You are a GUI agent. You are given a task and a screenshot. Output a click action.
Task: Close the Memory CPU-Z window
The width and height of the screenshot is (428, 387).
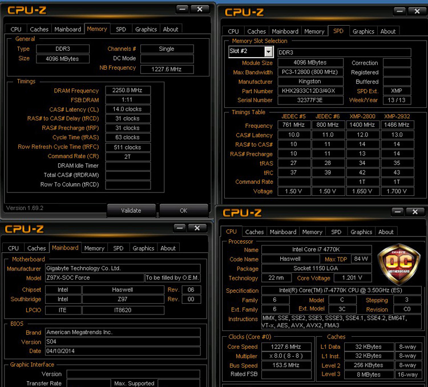coord(200,9)
